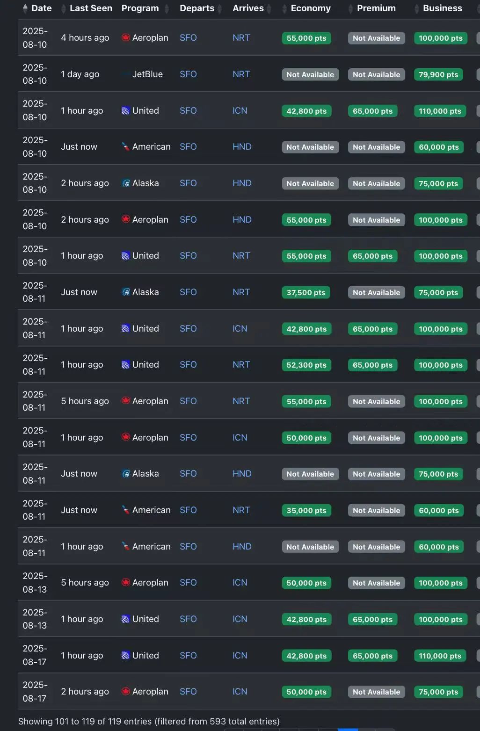Open SFO link in 08-17 United row
Viewport: 480px width, 731px height.
188,656
